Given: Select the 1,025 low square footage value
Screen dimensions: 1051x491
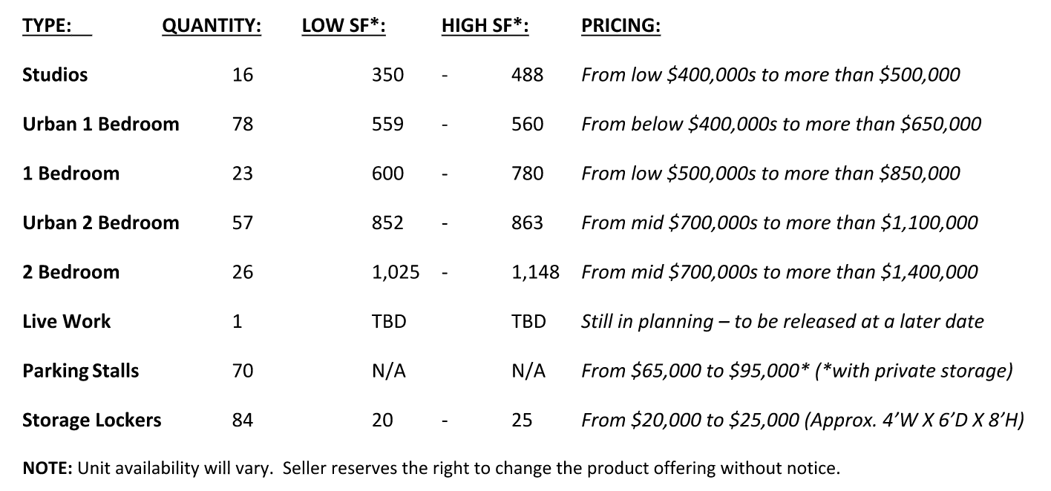Looking at the screenshot, I should coord(395,272).
